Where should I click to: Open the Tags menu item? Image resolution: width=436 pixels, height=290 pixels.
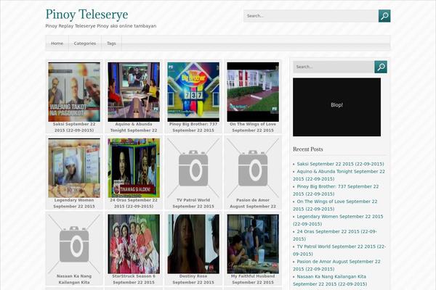[111, 43]
